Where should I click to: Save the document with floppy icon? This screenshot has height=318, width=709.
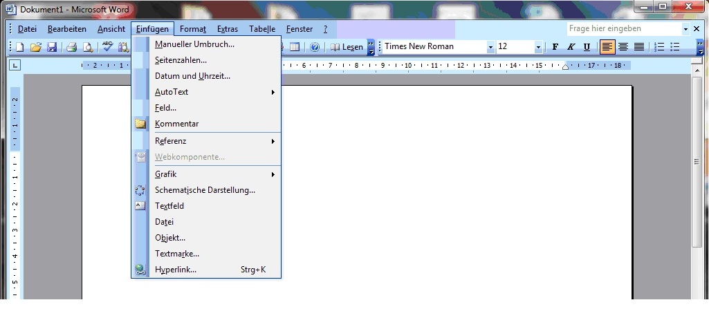coord(52,47)
